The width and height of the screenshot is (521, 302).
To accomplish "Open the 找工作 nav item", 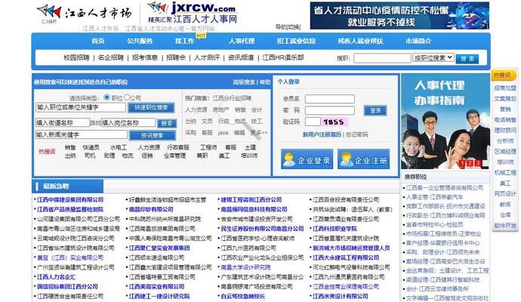I will click(184, 41).
